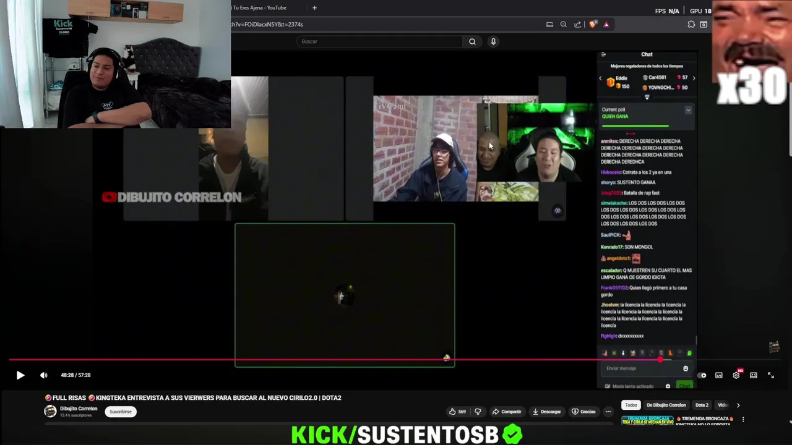792x445 pixels.
Task: Open the Dibujito Correlon channel name link
Action: click(x=79, y=409)
